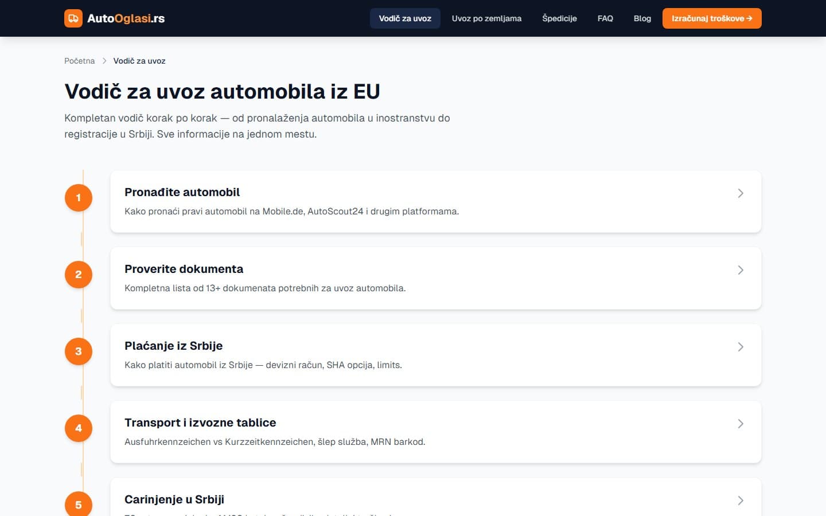Screen dimensions: 826x516
Task: Click step 3 orange circle
Action: pos(79,351)
